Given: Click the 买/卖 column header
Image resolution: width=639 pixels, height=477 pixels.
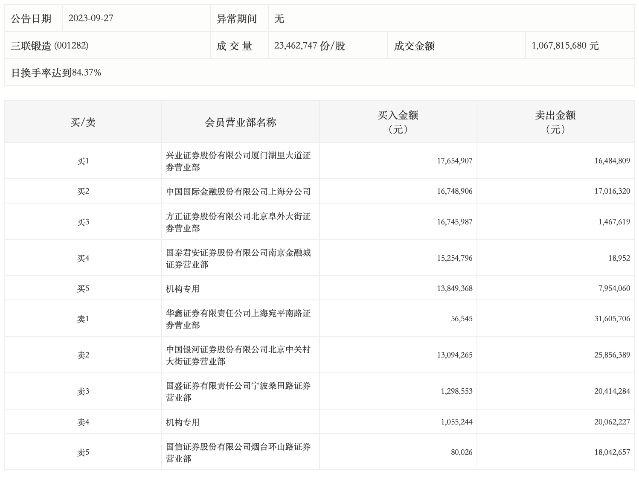Looking at the screenshot, I should [83, 122].
